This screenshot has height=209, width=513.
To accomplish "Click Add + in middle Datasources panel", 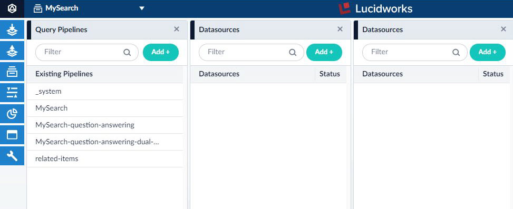I will tap(324, 52).
